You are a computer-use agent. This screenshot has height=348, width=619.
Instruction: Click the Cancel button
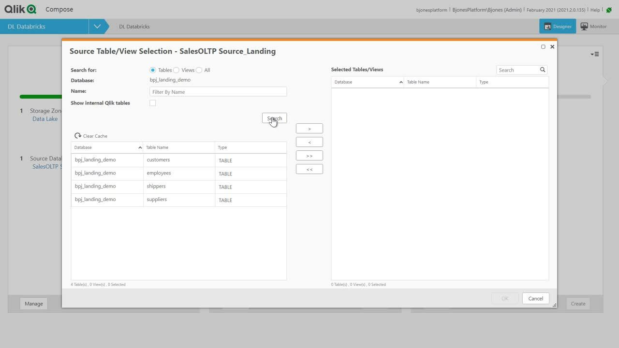[535, 298]
